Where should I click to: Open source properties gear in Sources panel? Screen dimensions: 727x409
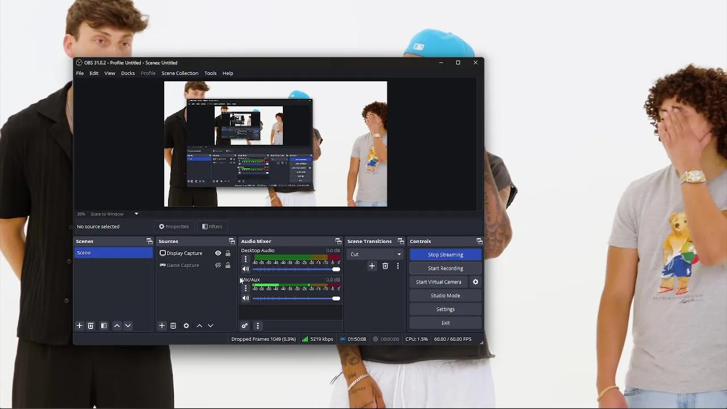[x=186, y=325]
